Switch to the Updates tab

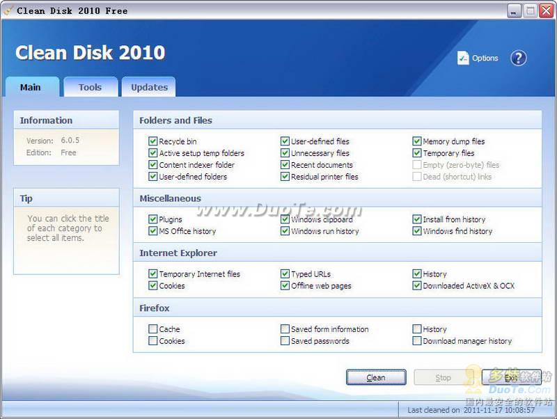pos(149,88)
